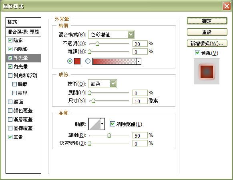Select the 內陰影 entry label
This screenshot has width=233, height=180.
click(x=20, y=49)
